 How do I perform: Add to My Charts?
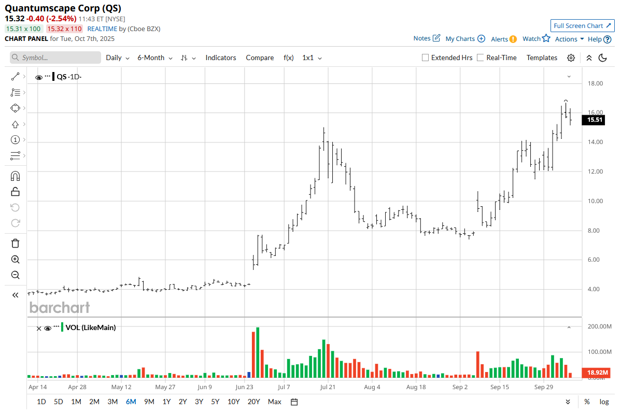coord(465,39)
